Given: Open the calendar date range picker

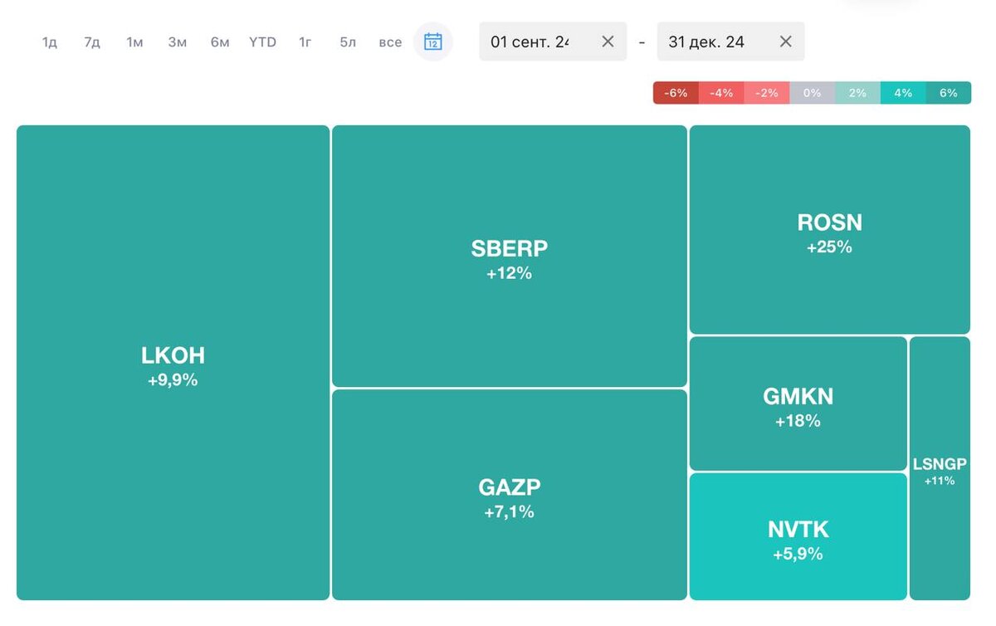Looking at the screenshot, I should pos(433,42).
